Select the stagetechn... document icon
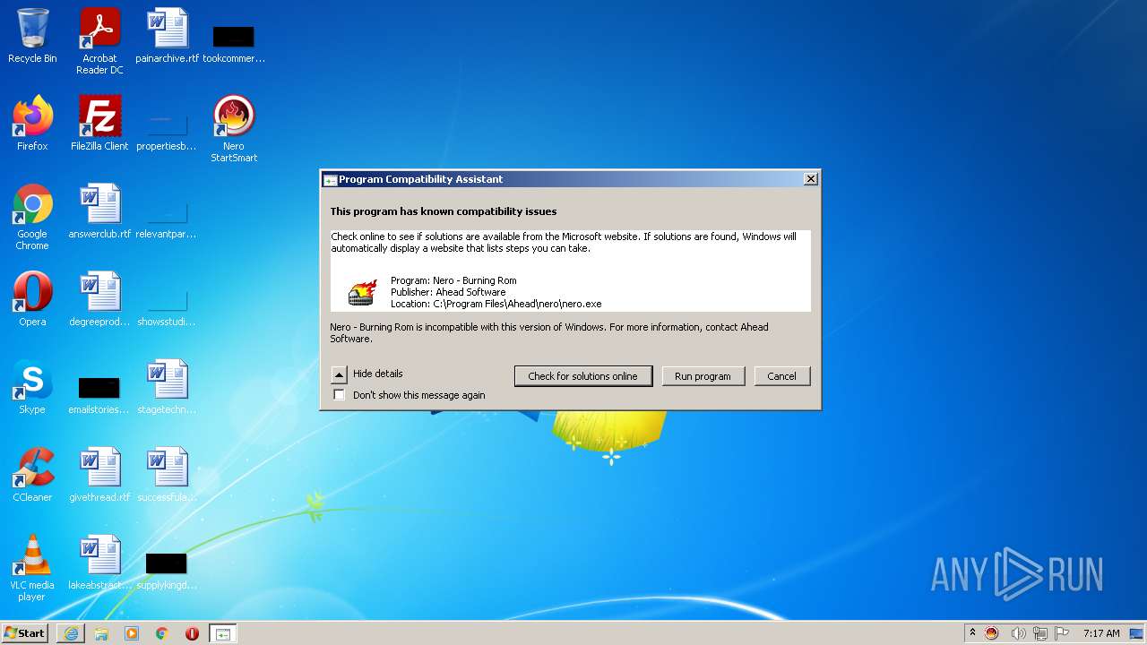This screenshot has width=1147, height=645. coord(167,387)
